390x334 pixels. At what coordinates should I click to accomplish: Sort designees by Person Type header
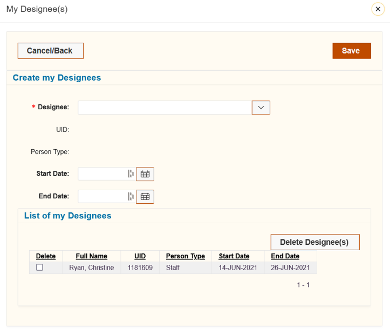pos(185,256)
